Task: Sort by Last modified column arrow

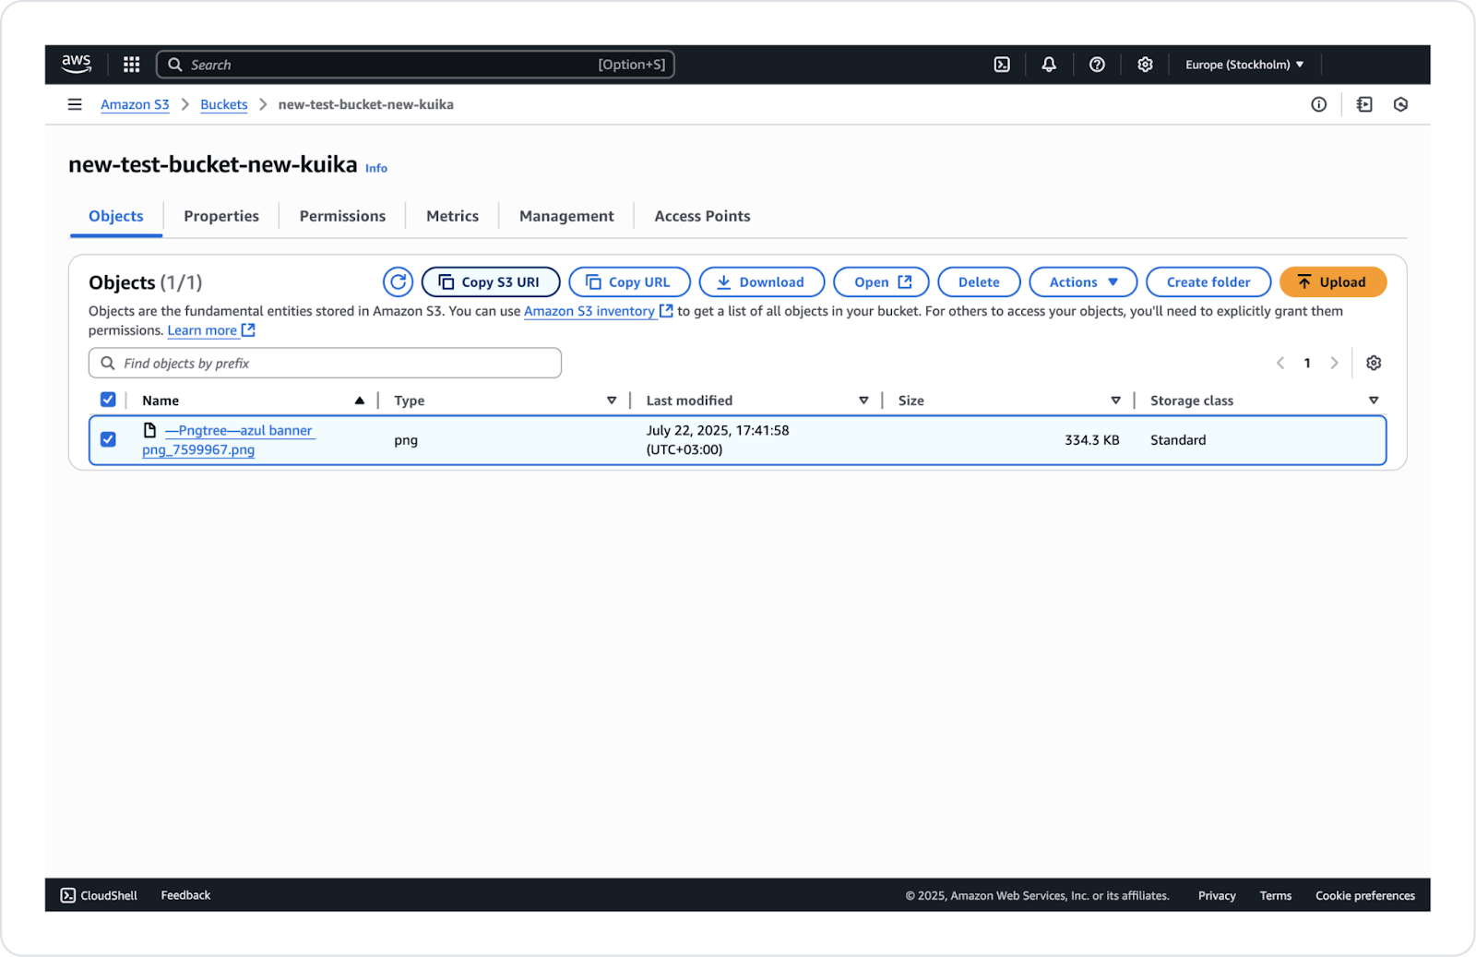Action: [863, 401]
